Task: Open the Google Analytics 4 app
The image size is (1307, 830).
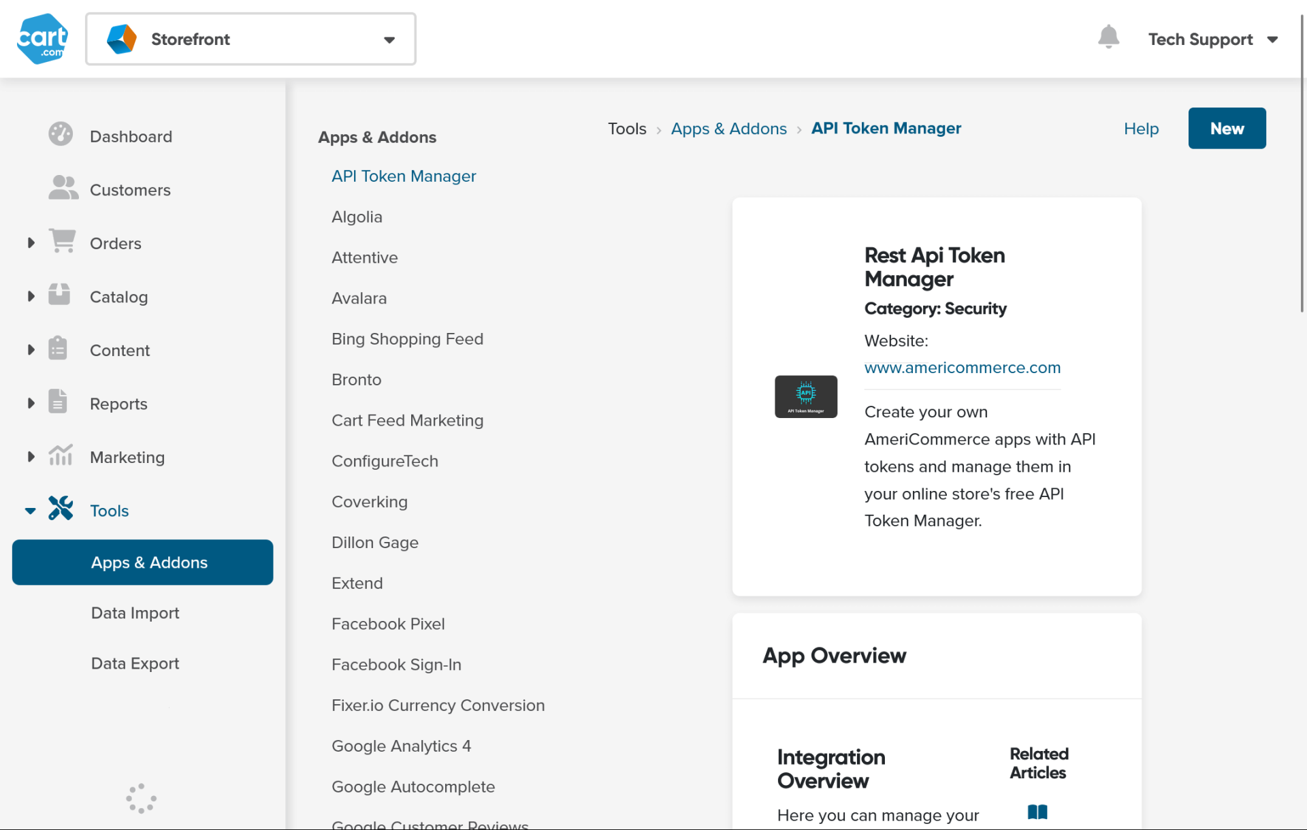Action: click(x=401, y=746)
